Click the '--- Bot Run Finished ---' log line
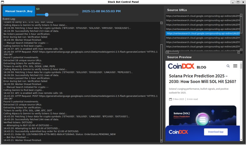This screenshot has height=145, width=246. click(x=16, y=137)
